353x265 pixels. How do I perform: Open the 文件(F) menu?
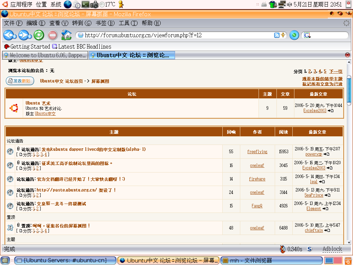pyautogui.click(x=13, y=23)
